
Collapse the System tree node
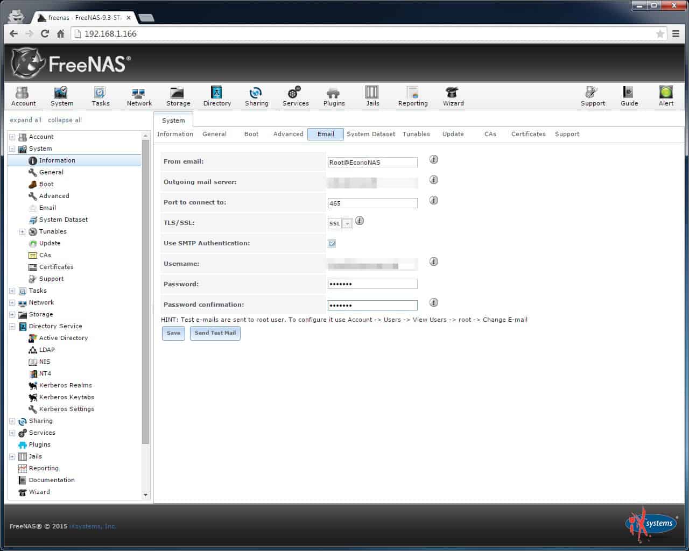coord(12,149)
